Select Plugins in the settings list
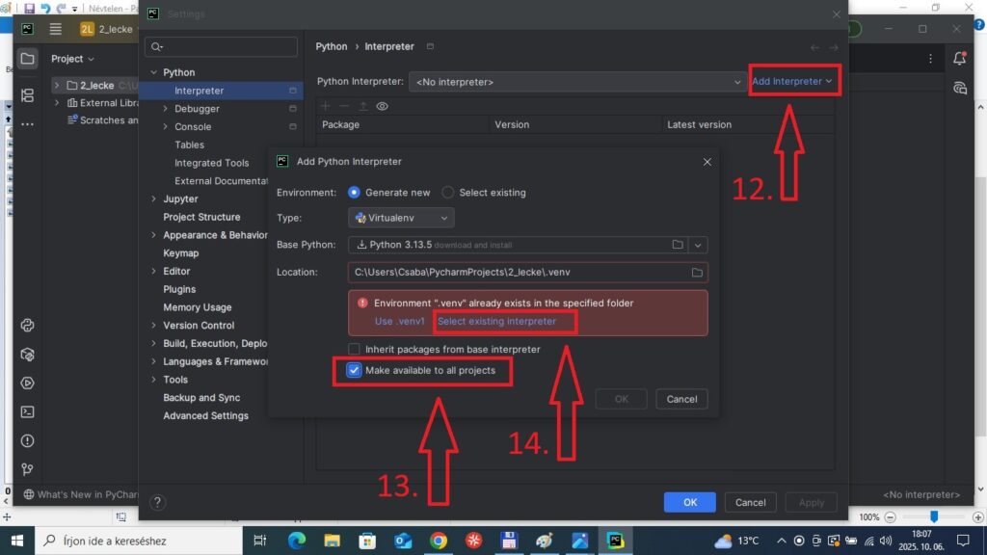This screenshot has width=987, height=555. [179, 289]
